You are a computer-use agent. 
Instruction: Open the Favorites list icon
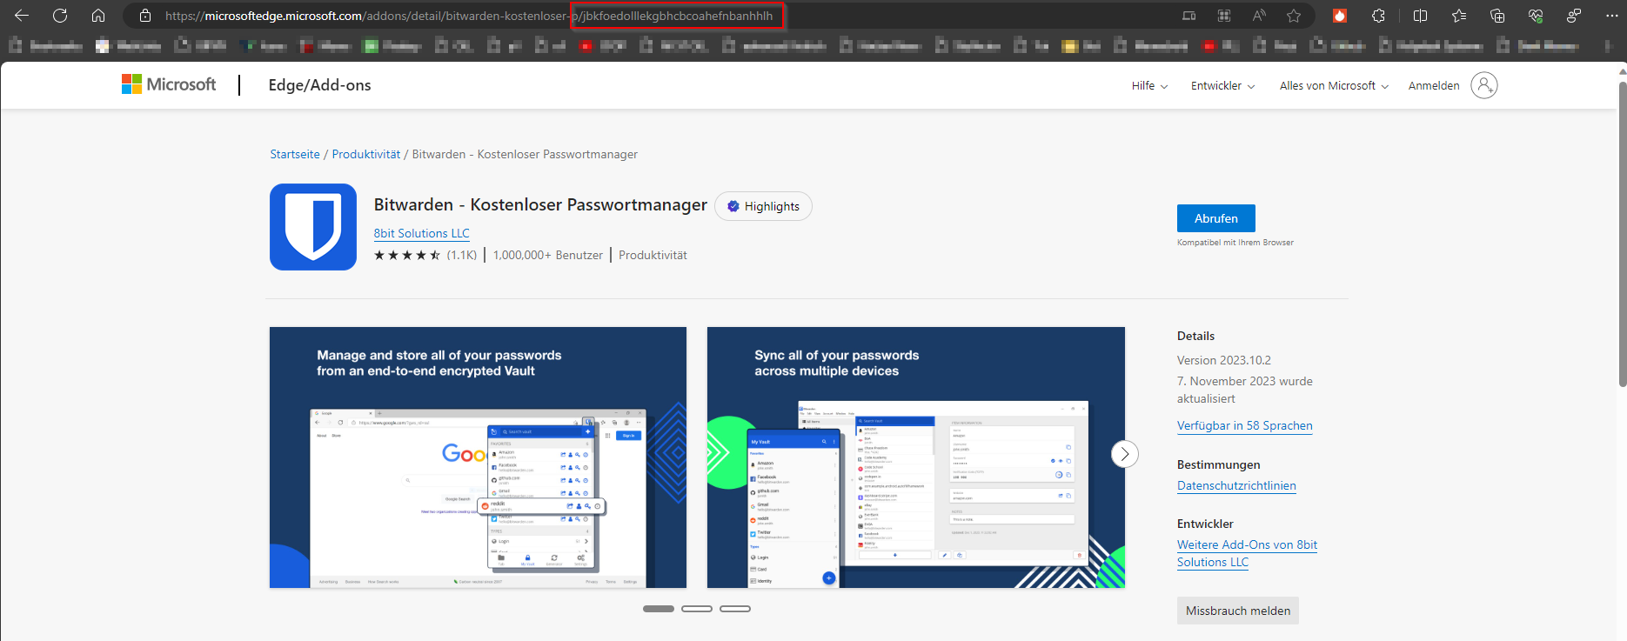[x=1459, y=16]
